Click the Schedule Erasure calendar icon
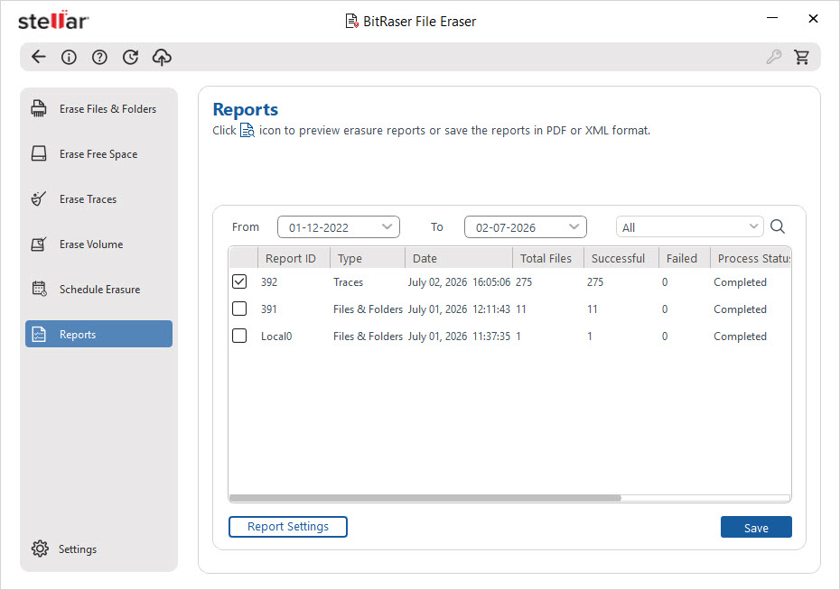The height and width of the screenshot is (590, 840). point(39,289)
